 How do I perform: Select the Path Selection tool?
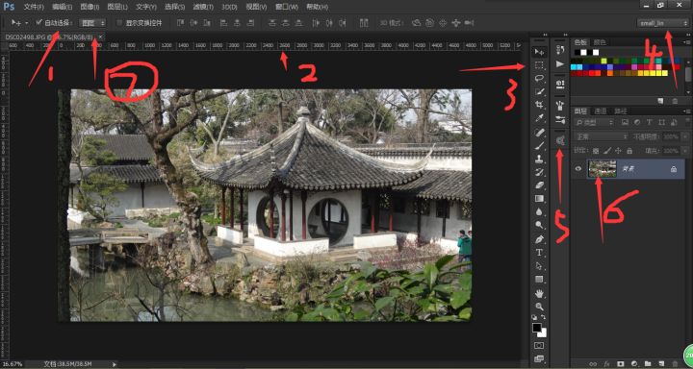(x=539, y=266)
